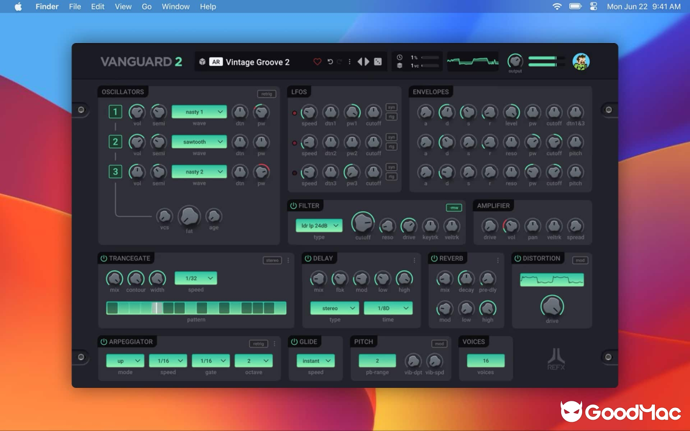Open delay type dropdown stereo
This screenshot has width=690, height=431.
[335, 308]
